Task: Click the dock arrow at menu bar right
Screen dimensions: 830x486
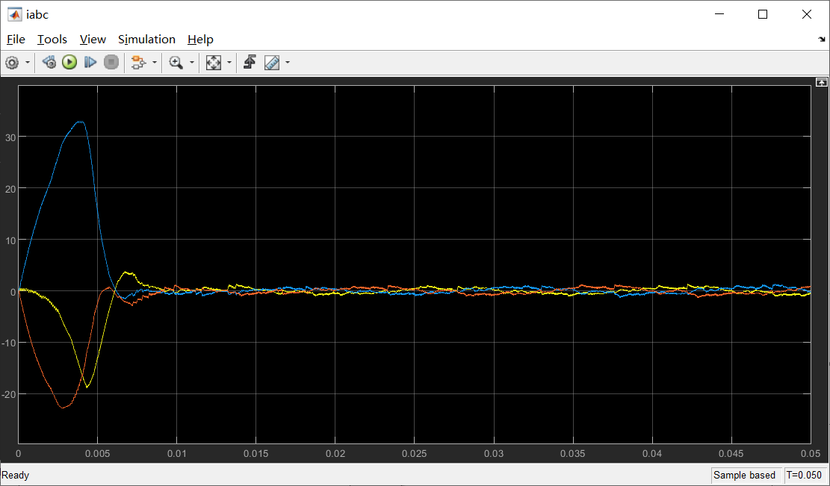Action: point(822,40)
